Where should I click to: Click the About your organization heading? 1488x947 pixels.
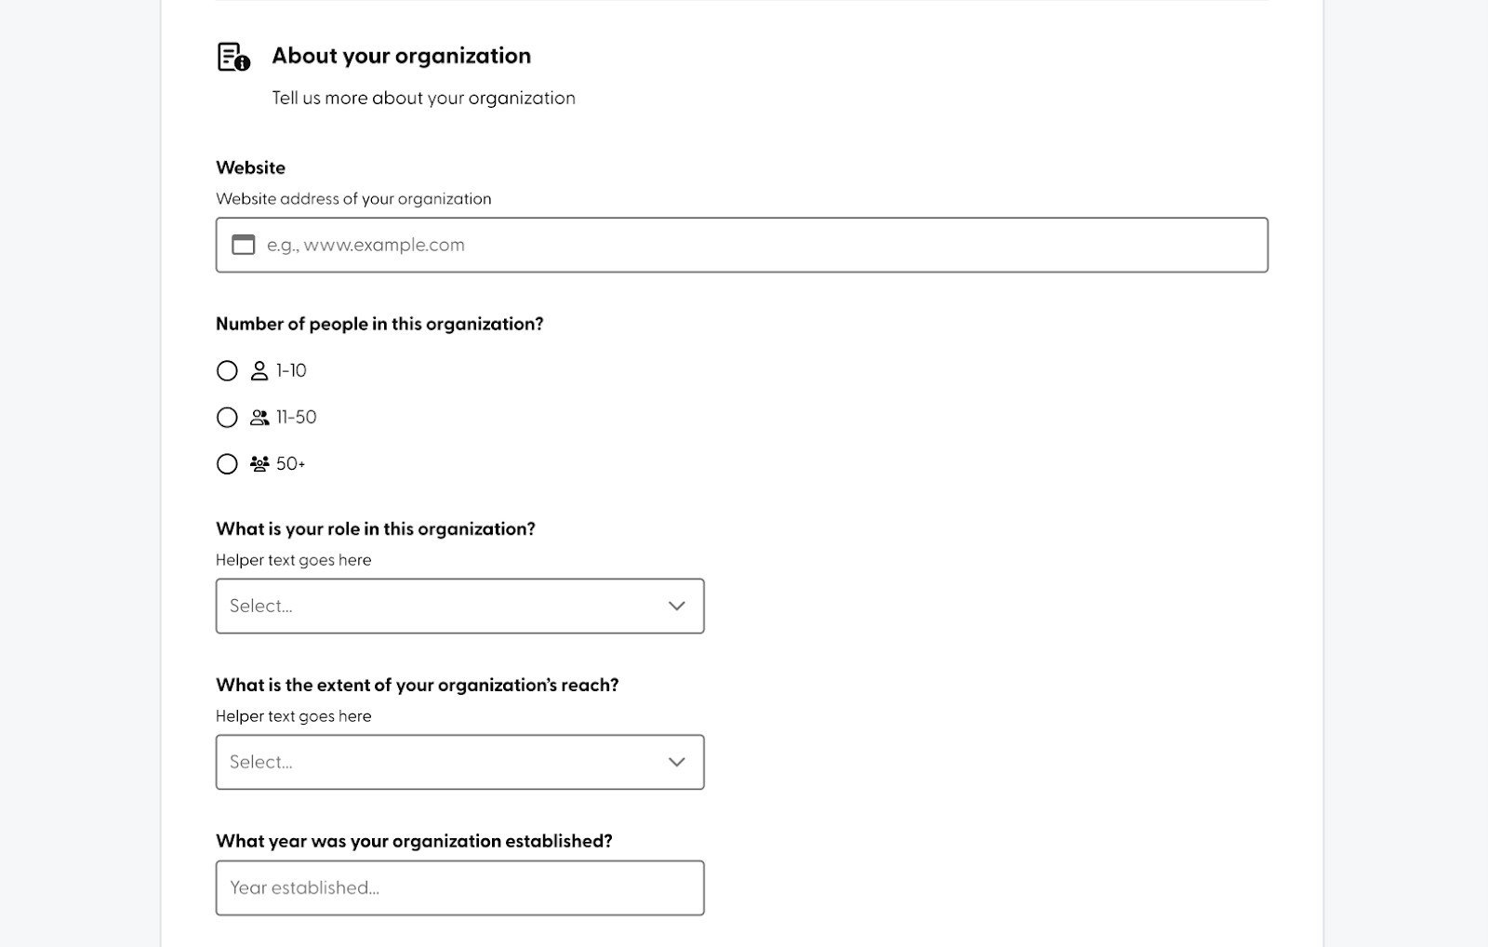pyautogui.click(x=402, y=56)
